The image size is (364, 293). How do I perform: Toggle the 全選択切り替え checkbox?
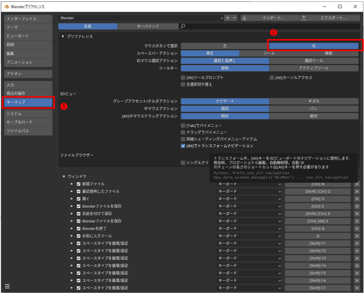183,85
